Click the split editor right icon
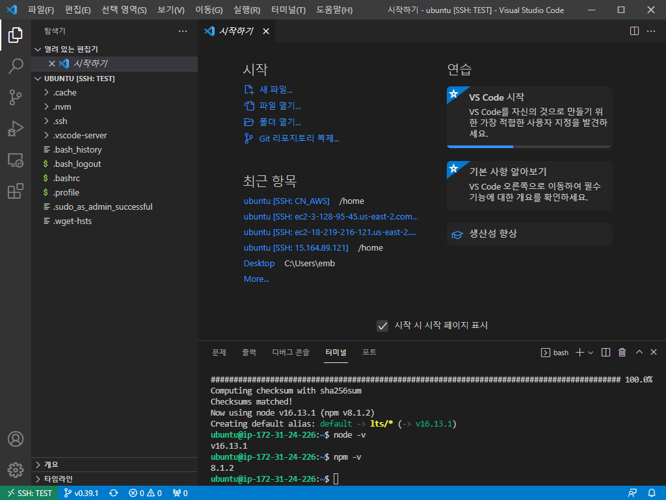666x500 pixels. coord(634,31)
